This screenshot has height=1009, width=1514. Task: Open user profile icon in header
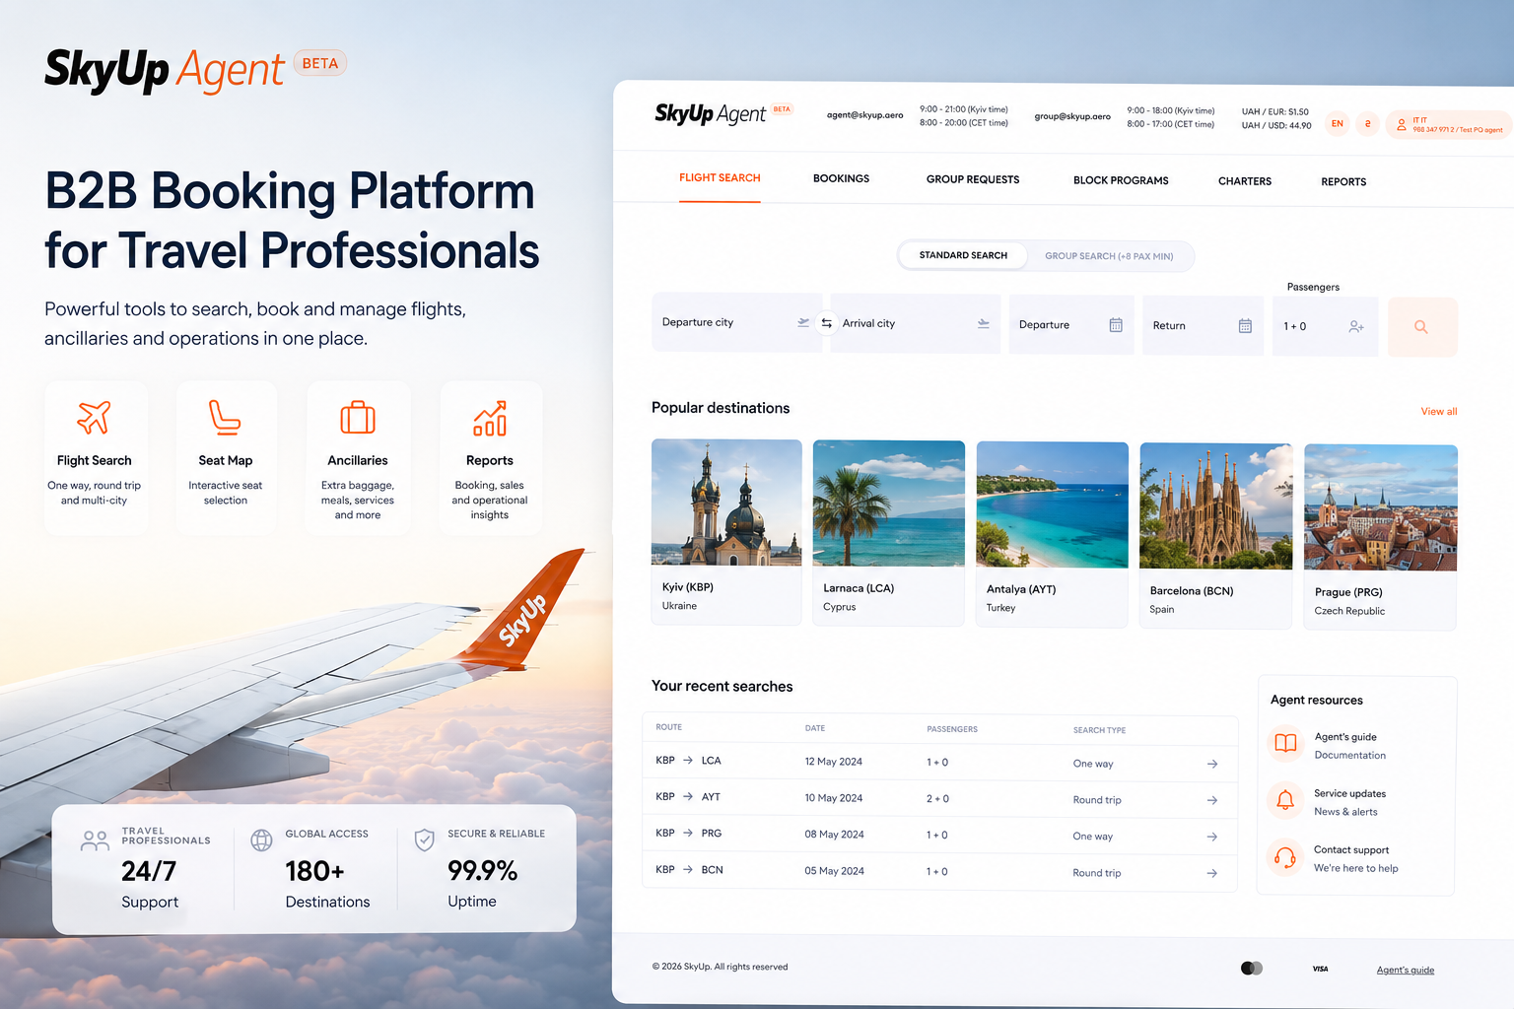click(x=1401, y=124)
